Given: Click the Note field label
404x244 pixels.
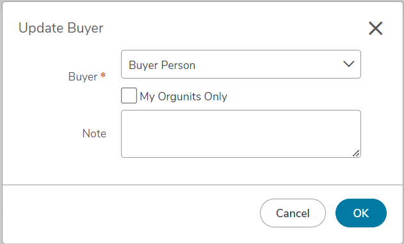Looking at the screenshot, I should pos(94,133).
